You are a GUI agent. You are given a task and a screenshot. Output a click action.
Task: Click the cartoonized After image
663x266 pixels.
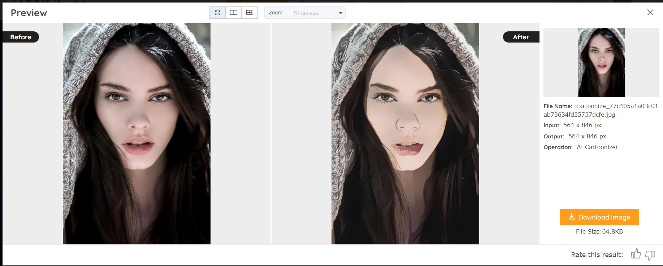405,133
